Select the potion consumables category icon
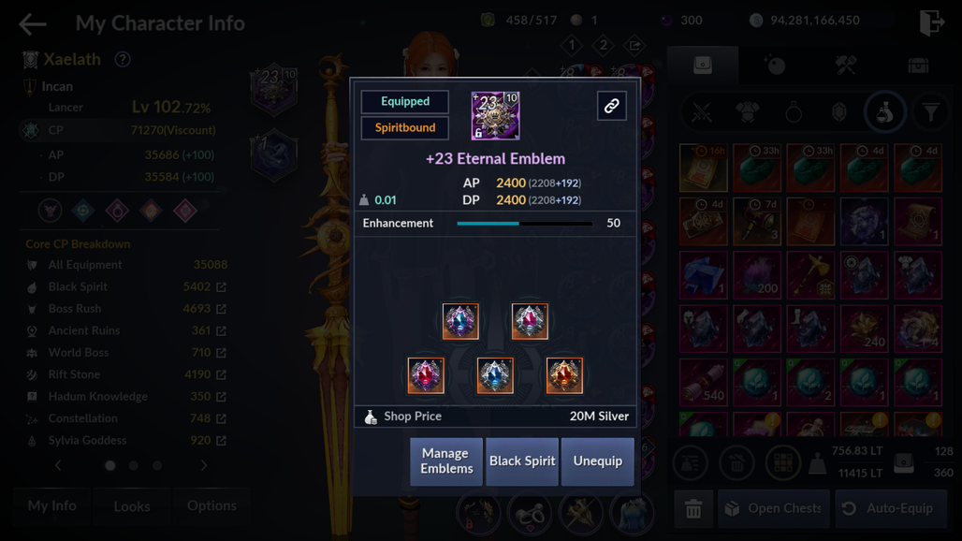Viewport: 962px width, 541px height. click(x=884, y=112)
